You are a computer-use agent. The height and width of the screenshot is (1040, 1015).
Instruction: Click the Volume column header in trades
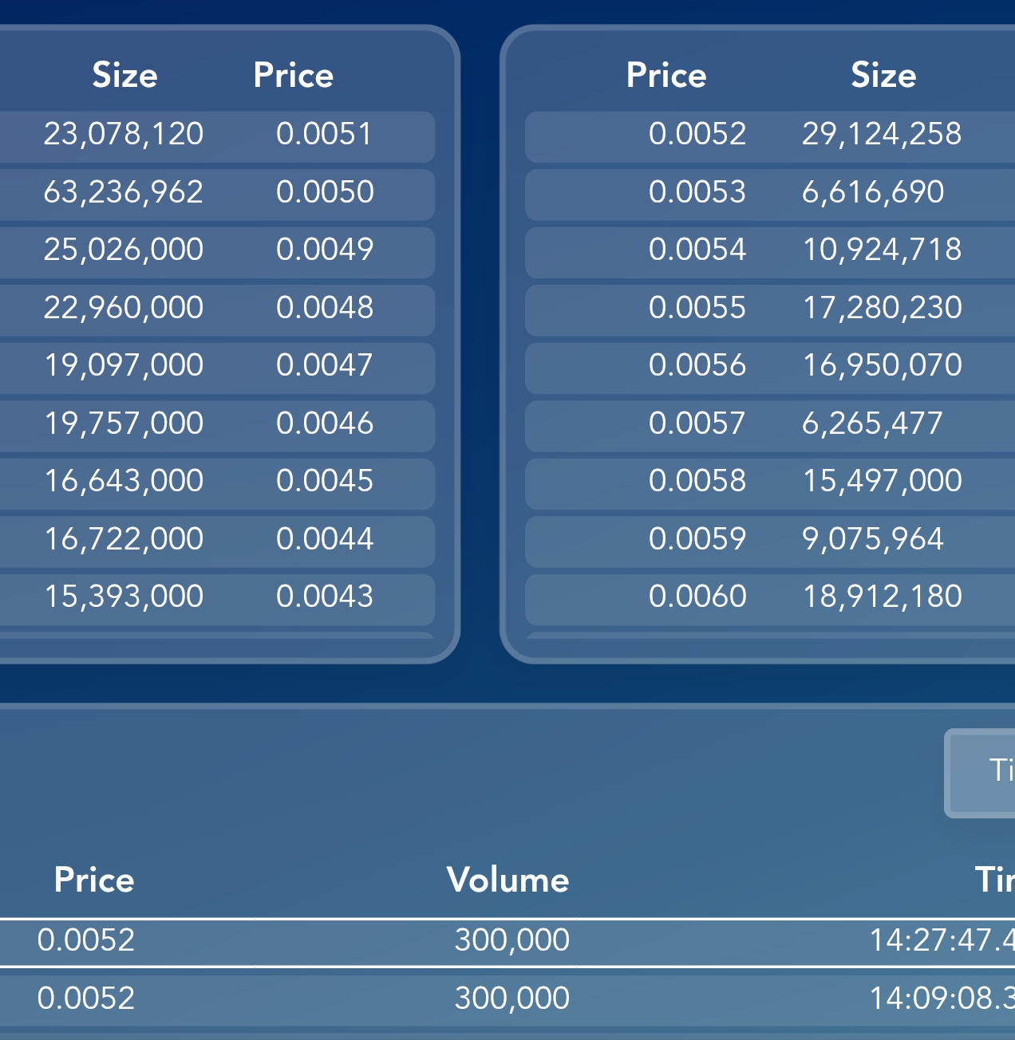pos(507,880)
